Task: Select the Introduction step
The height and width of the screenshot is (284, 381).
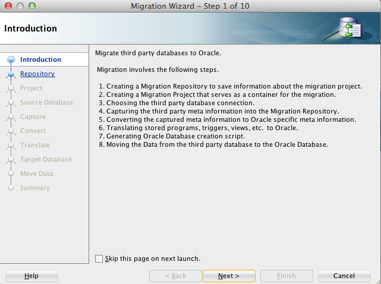Action: click(x=40, y=59)
